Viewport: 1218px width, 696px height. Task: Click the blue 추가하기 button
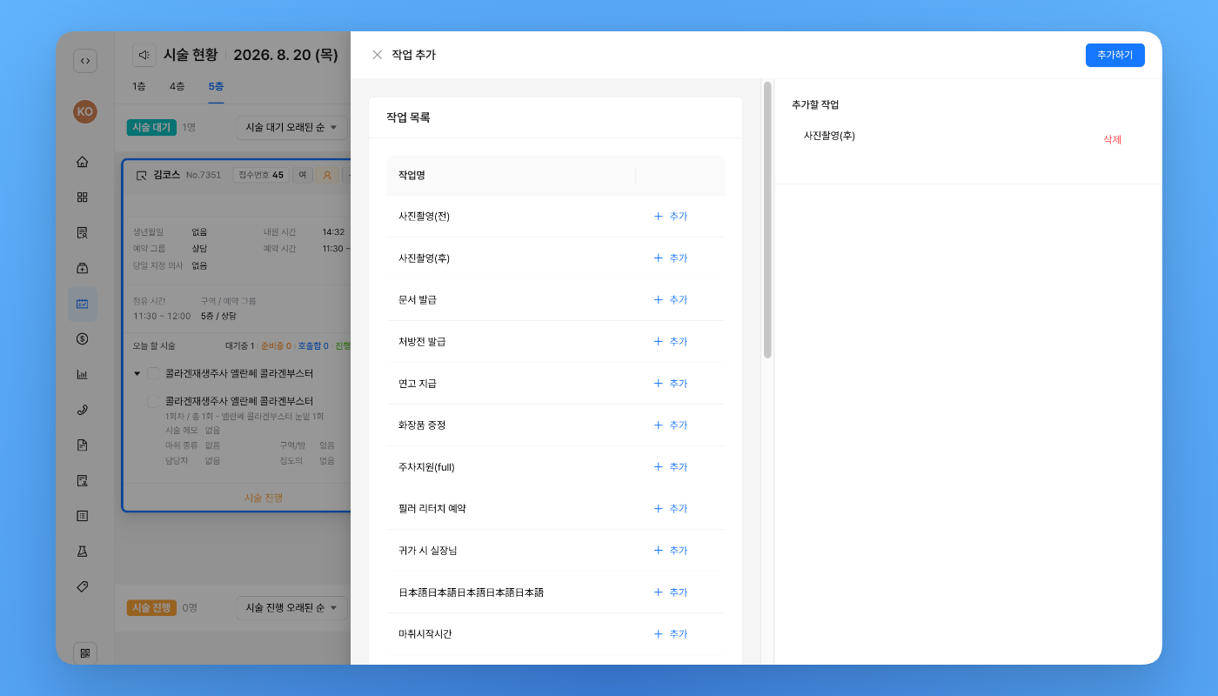(1114, 55)
